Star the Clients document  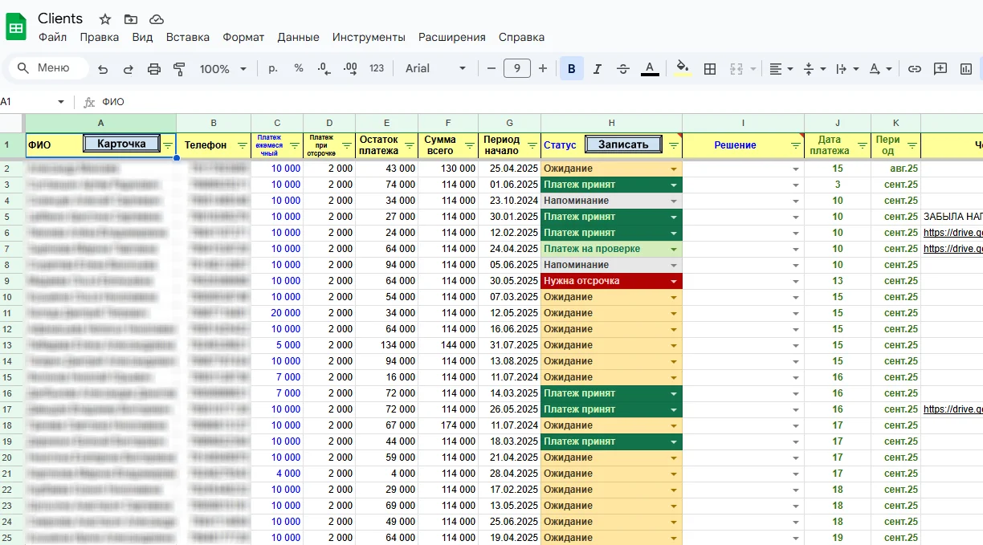coord(105,19)
